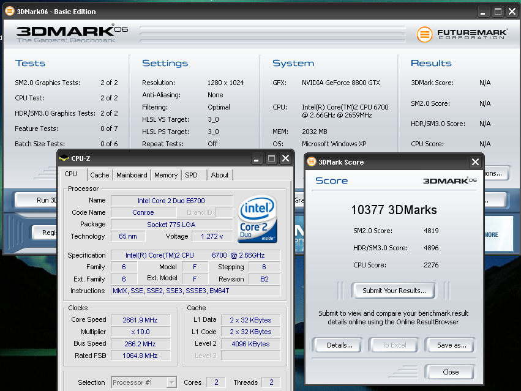Viewport: 521px width, 391px height.
Task: Click the Voltage value 1.272 v
Action: coord(212,236)
